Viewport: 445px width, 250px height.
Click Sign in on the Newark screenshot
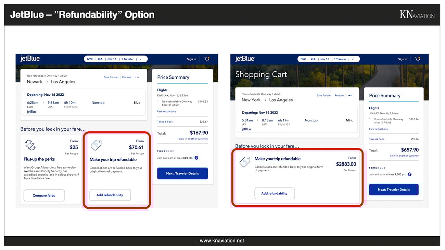click(x=192, y=59)
